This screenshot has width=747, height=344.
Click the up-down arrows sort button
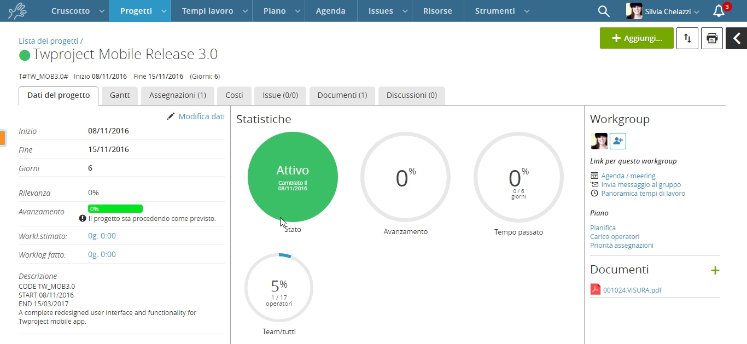[x=687, y=38]
